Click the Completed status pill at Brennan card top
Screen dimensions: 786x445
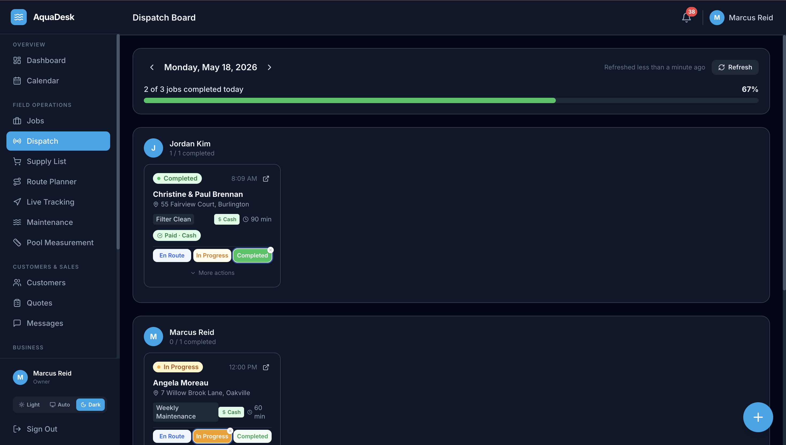click(x=178, y=178)
